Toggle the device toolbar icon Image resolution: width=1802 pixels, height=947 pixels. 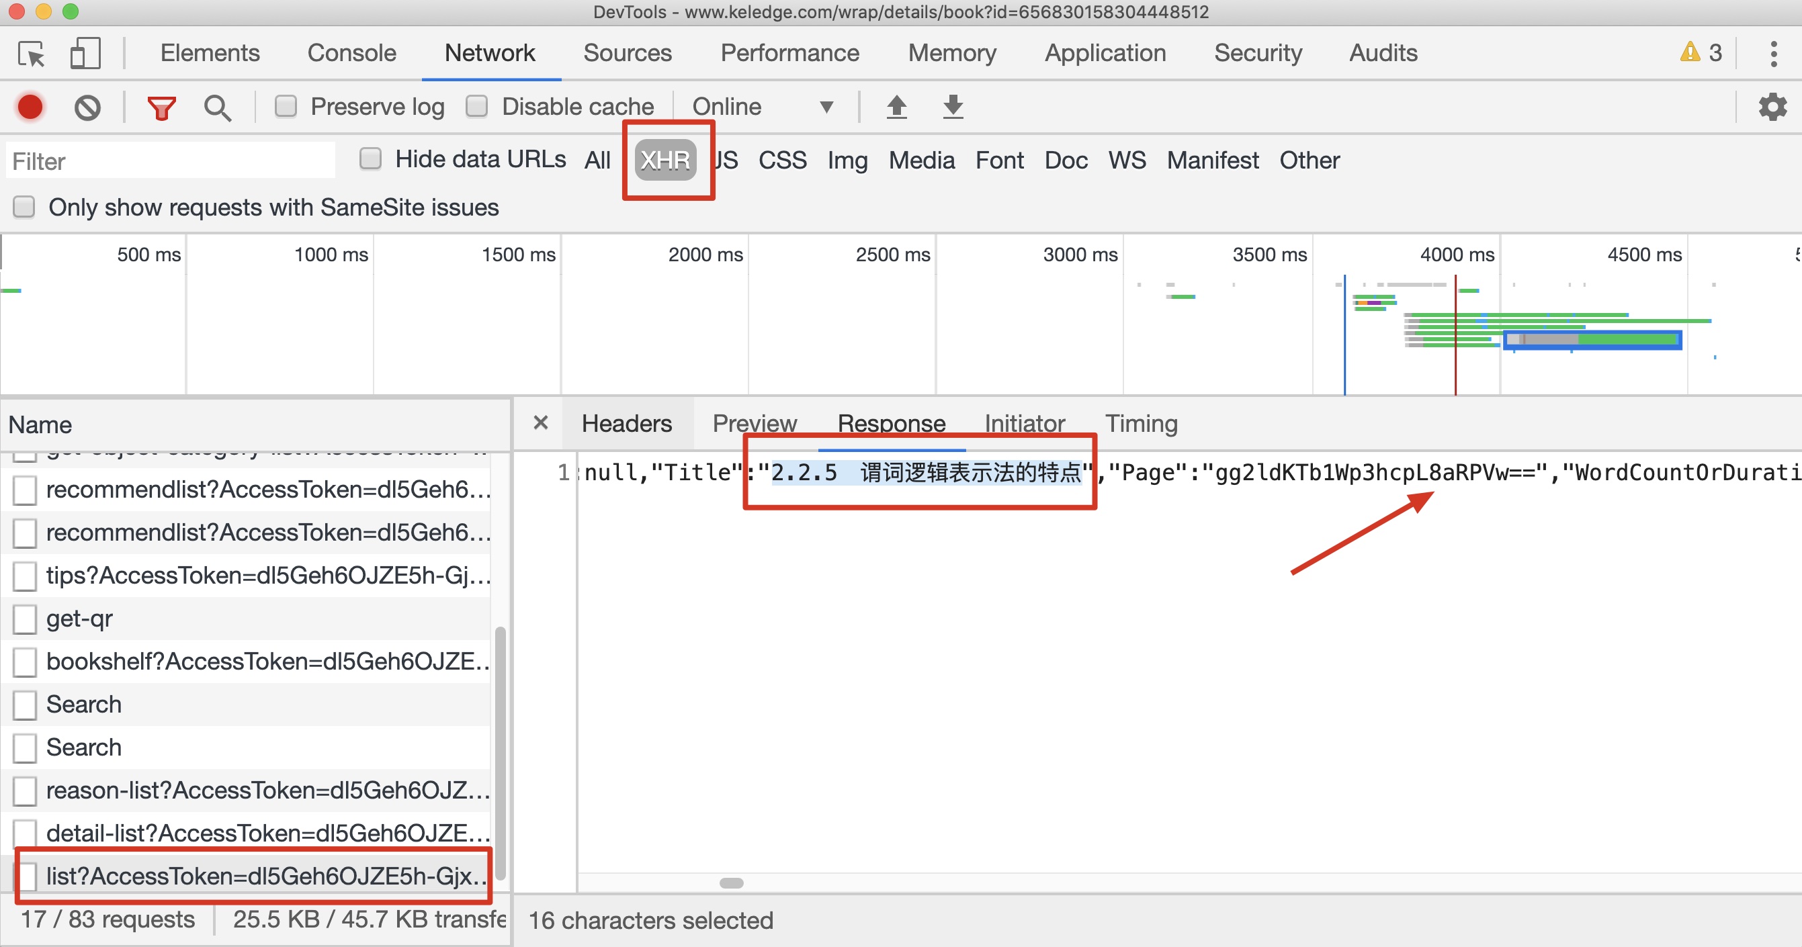click(85, 53)
